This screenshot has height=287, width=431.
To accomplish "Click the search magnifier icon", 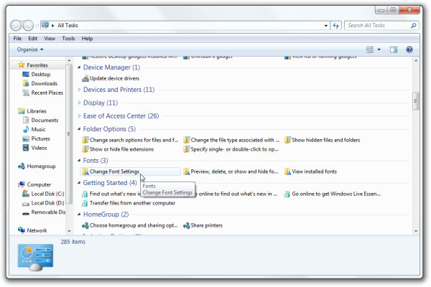I will point(414,26).
